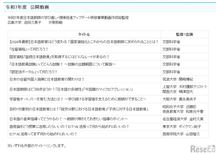The width and height of the screenshot is (216, 153).
Task: Open 「日本語教員試験」ってどんな試験？ video
Action: [x=62, y=64]
